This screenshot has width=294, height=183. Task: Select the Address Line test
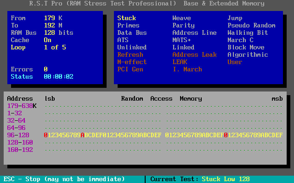[x=194, y=32]
